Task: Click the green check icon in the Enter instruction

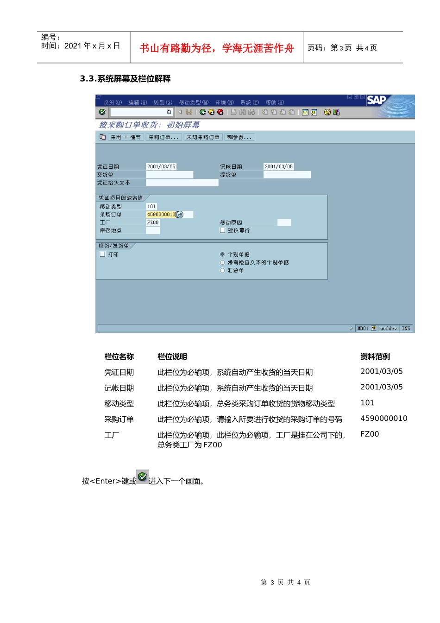Action: (142, 476)
